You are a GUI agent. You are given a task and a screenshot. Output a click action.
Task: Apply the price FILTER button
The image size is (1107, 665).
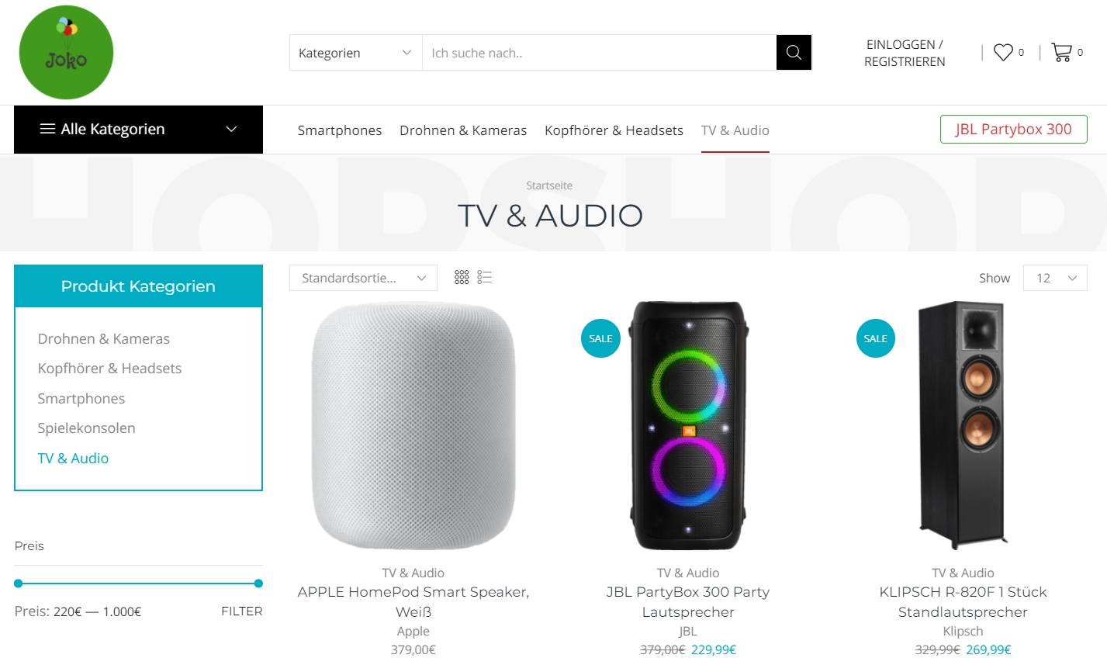tap(242, 611)
